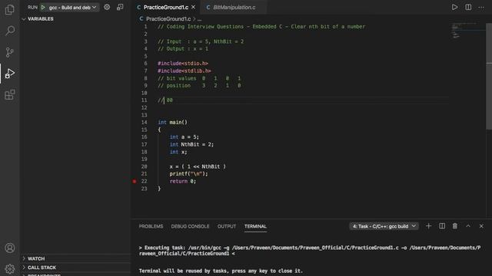The height and width of the screenshot is (276, 492).
Task: Open the OUTPUT panel tab
Action: click(x=227, y=226)
